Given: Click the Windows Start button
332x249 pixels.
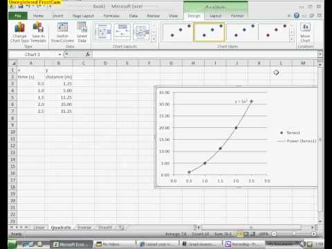Looking at the screenshot, I should 12,244.
